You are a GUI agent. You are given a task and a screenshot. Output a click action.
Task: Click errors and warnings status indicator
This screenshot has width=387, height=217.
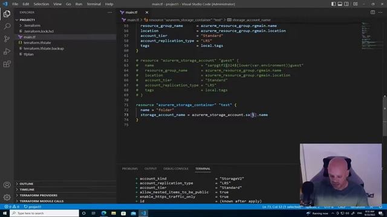12,207
